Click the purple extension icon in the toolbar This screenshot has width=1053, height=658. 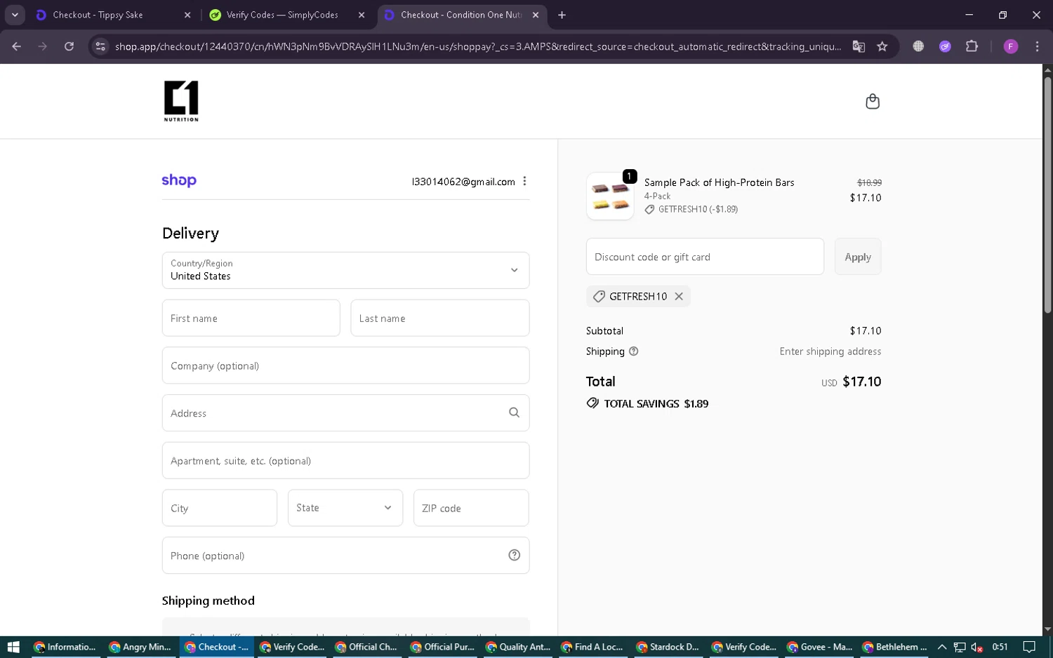click(945, 46)
